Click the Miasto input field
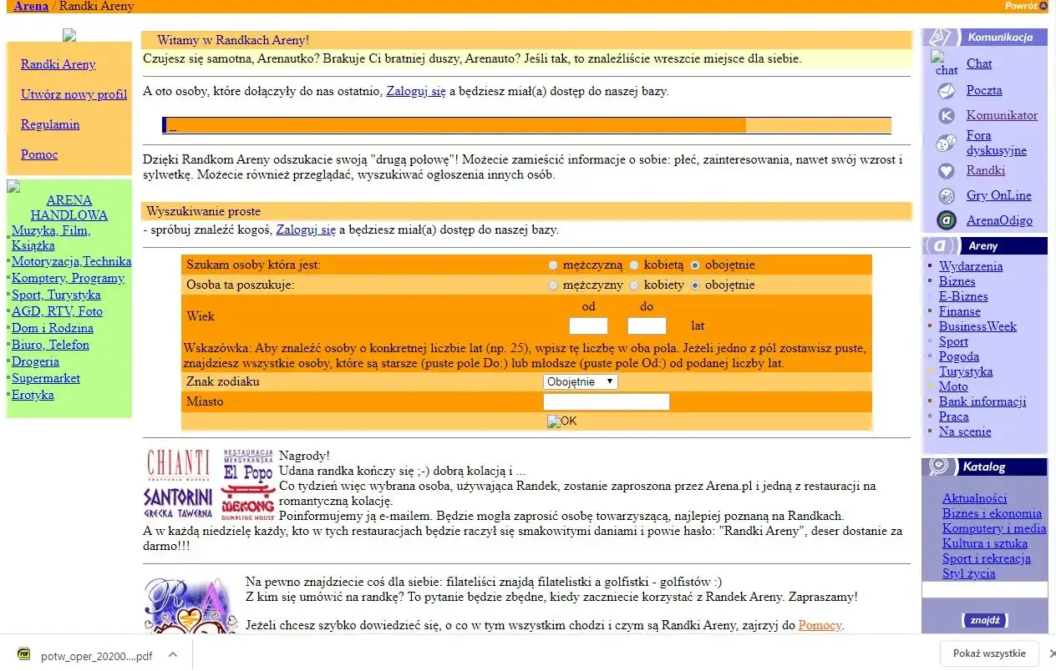The image size is (1056, 671). pos(607,401)
